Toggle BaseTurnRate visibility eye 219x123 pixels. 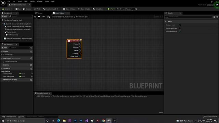coord(31,74)
